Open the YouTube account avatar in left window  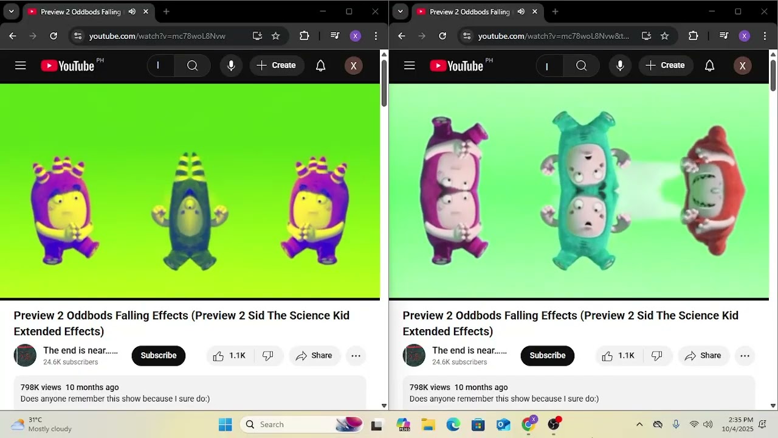click(x=353, y=66)
